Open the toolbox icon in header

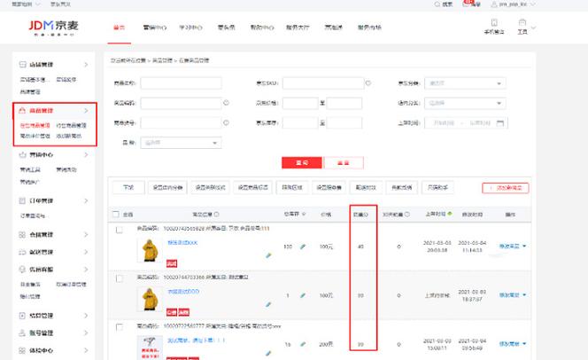click(x=522, y=22)
